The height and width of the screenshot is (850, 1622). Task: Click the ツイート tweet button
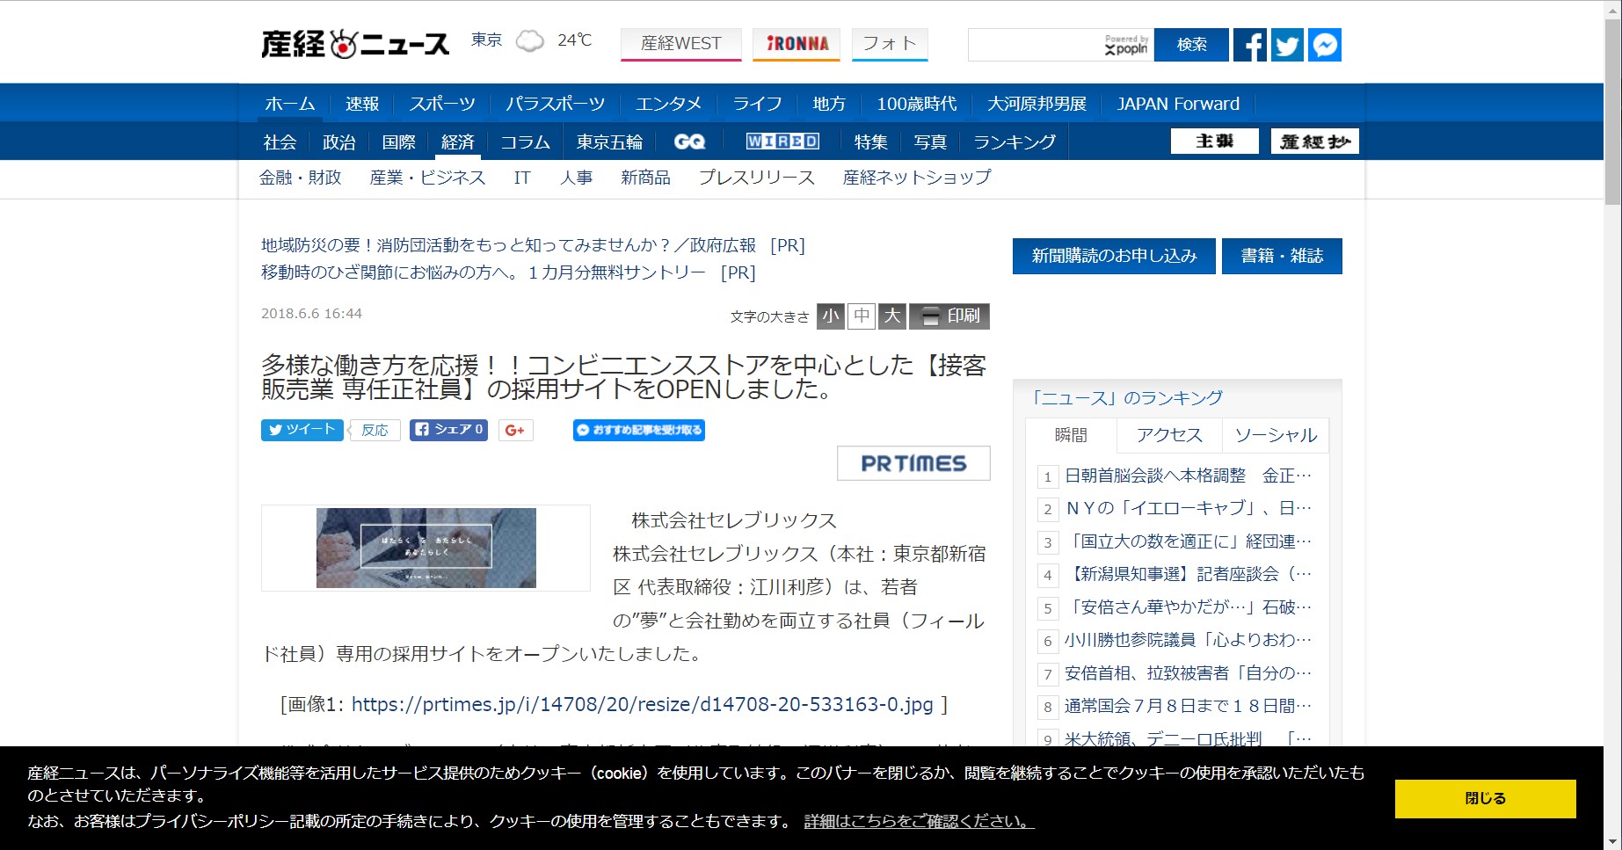click(302, 430)
